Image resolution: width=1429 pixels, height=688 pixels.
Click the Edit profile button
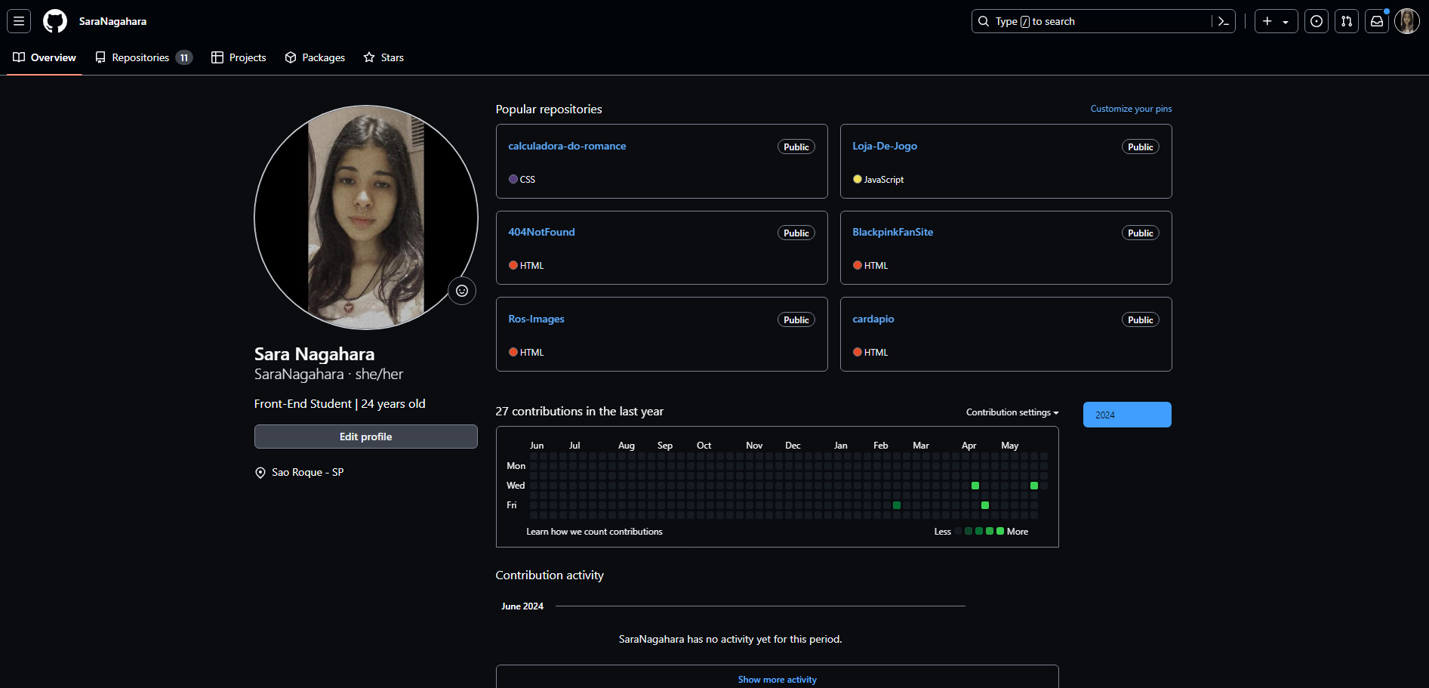[365, 437]
